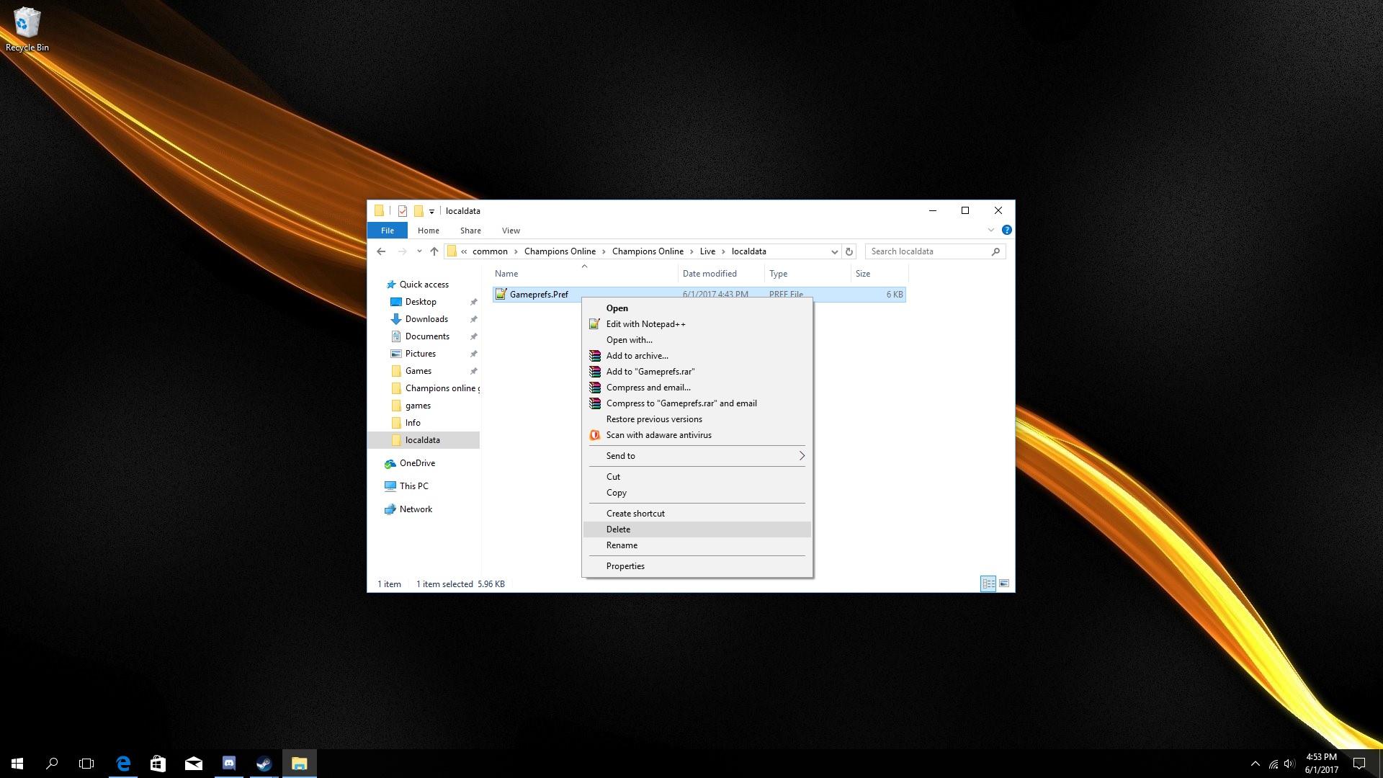Click the Steam taskbar icon

point(264,764)
